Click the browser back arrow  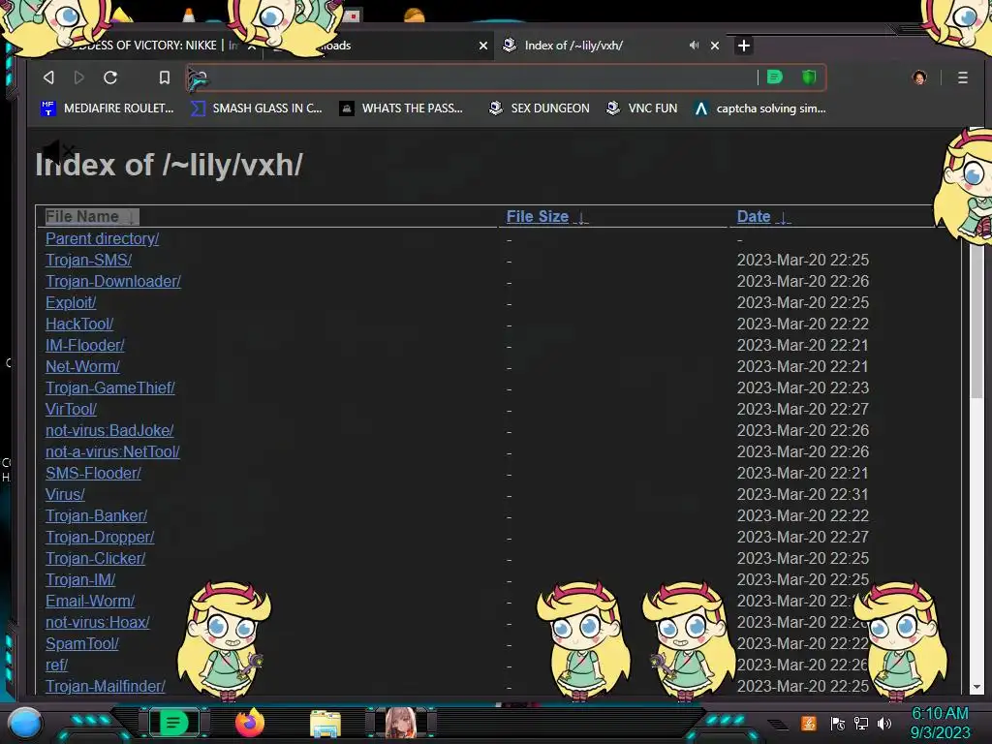click(48, 77)
